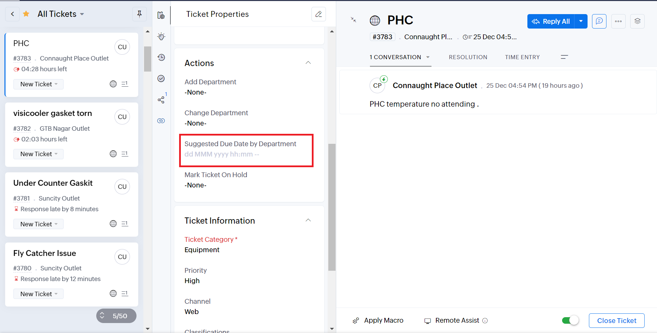Open the comment bubble icon near Reply All
The height and width of the screenshot is (333, 657).
coord(599,21)
